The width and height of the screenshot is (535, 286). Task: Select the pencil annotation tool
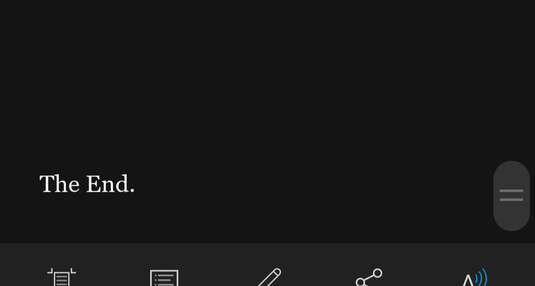point(269,277)
